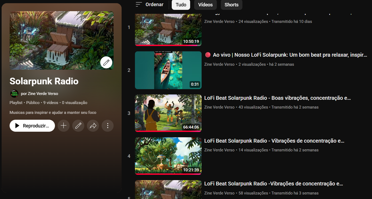This screenshot has height=199, width=372.
Task: Open 'por Zine Verde Verso' channel link
Action: [39, 94]
